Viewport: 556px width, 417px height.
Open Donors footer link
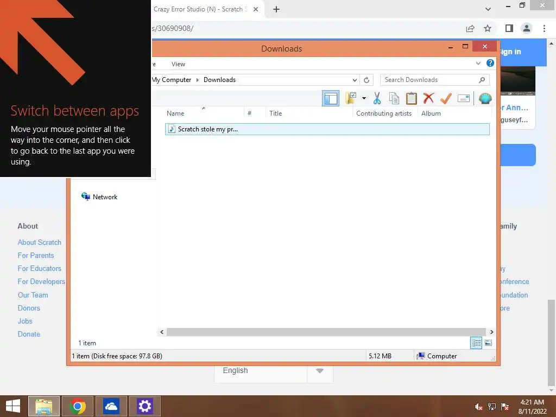(x=29, y=308)
